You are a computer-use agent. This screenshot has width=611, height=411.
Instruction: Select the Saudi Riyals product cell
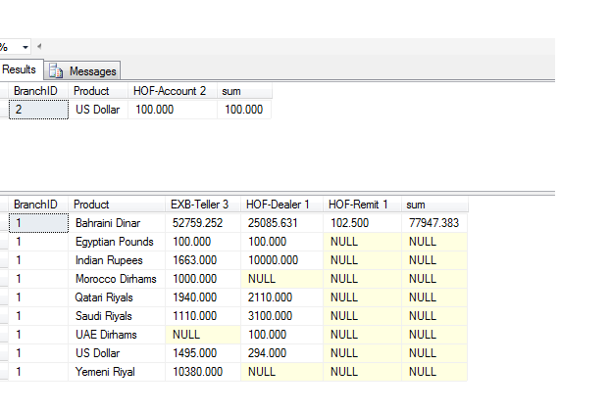[117, 316]
